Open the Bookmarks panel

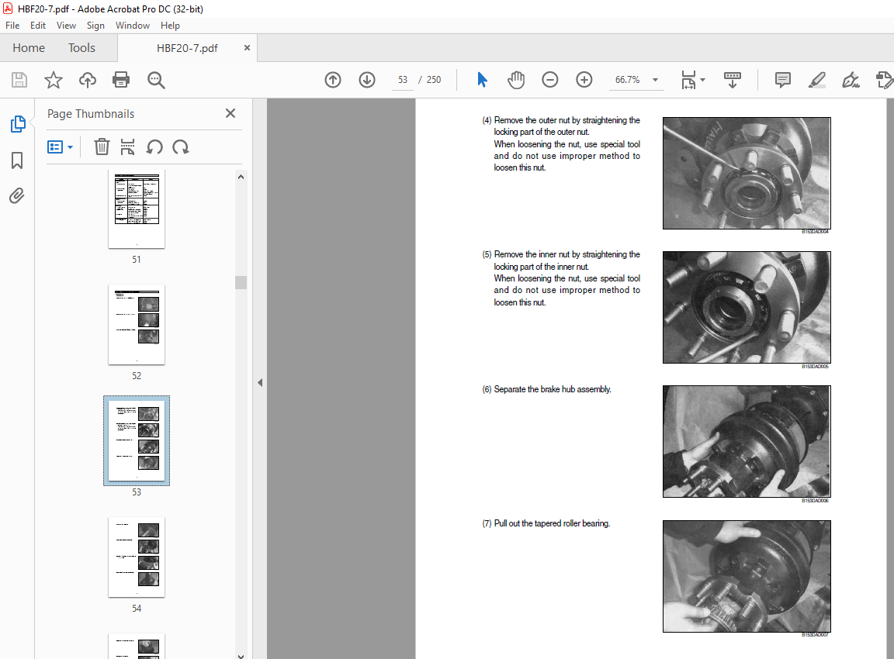click(17, 160)
